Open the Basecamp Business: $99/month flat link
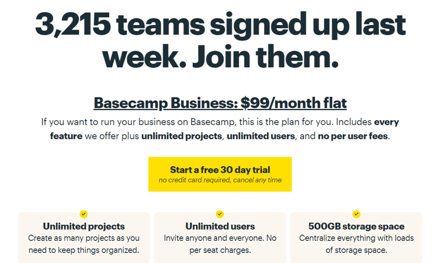Screen dimensions: 443x263 [220, 103]
